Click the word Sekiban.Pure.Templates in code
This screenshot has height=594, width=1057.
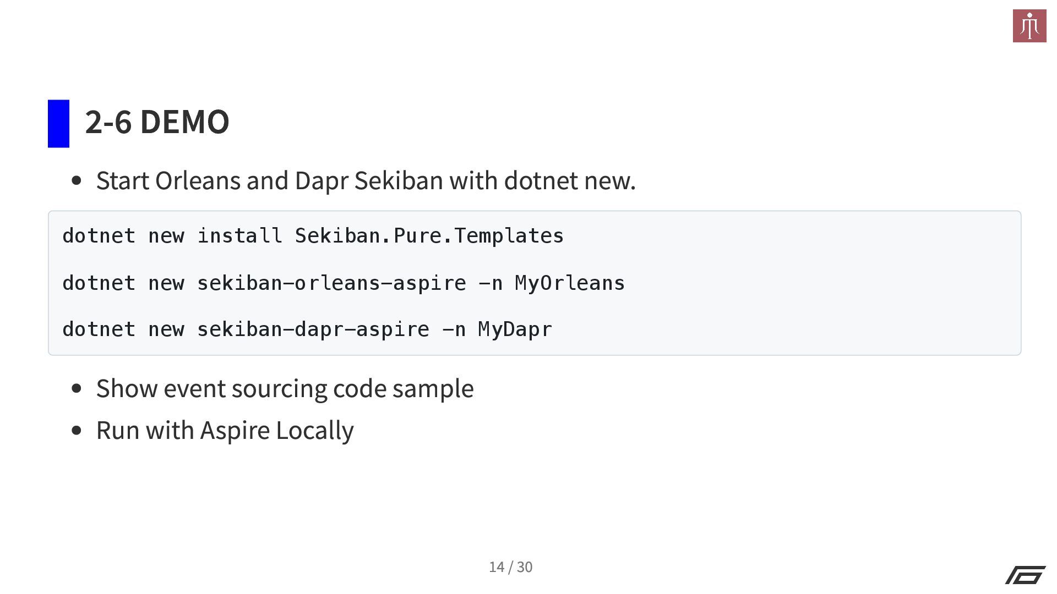pyautogui.click(x=429, y=236)
